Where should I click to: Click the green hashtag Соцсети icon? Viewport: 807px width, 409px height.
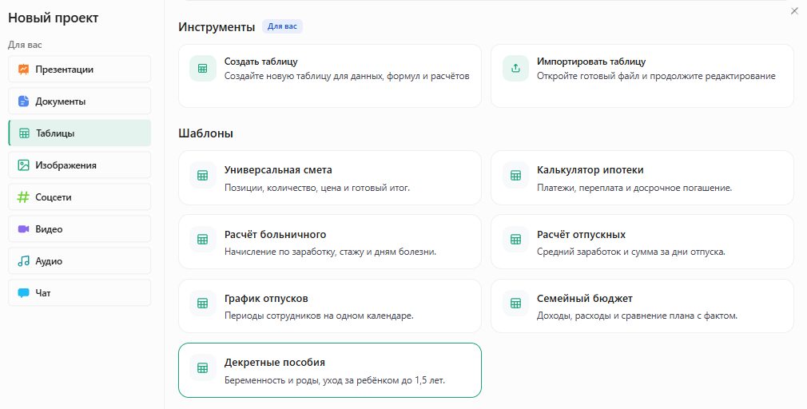24,197
